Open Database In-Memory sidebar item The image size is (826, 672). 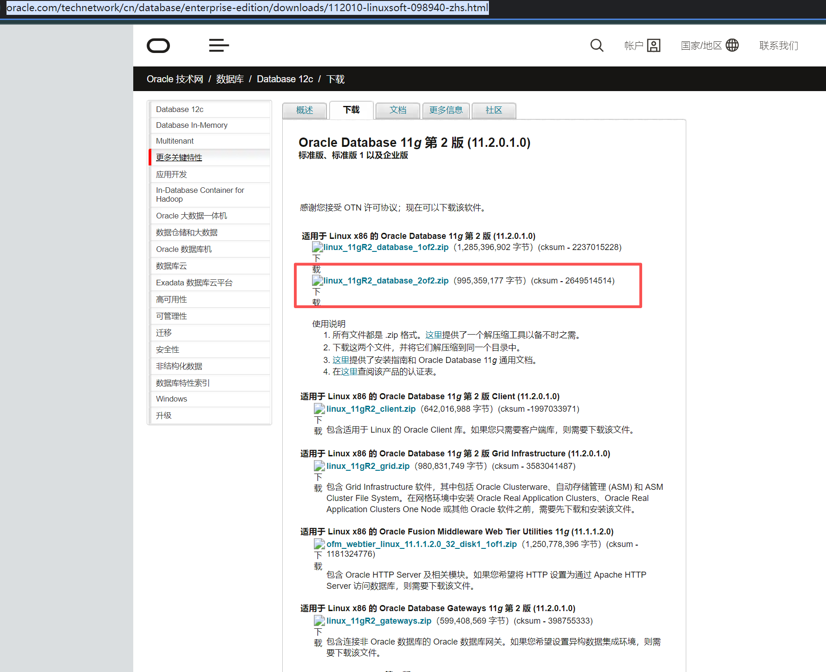pyautogui.click(x=210, y=125)
